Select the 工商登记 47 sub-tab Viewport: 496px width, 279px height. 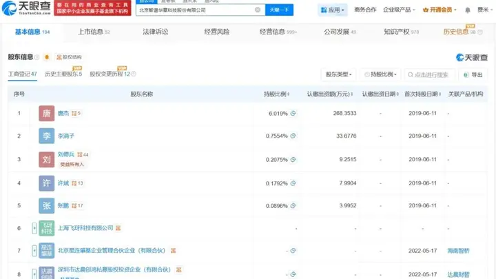tap(23, 74)
